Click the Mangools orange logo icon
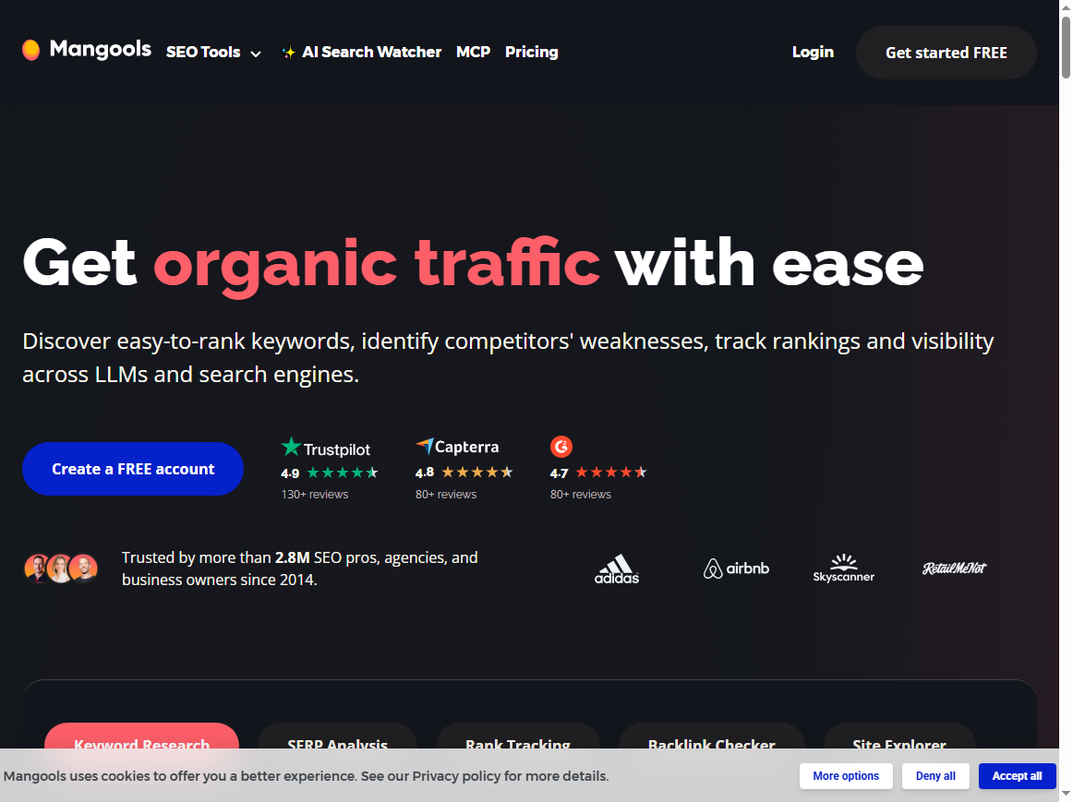The width and height of the screenshot is (1073, 802). coord(30,50)
